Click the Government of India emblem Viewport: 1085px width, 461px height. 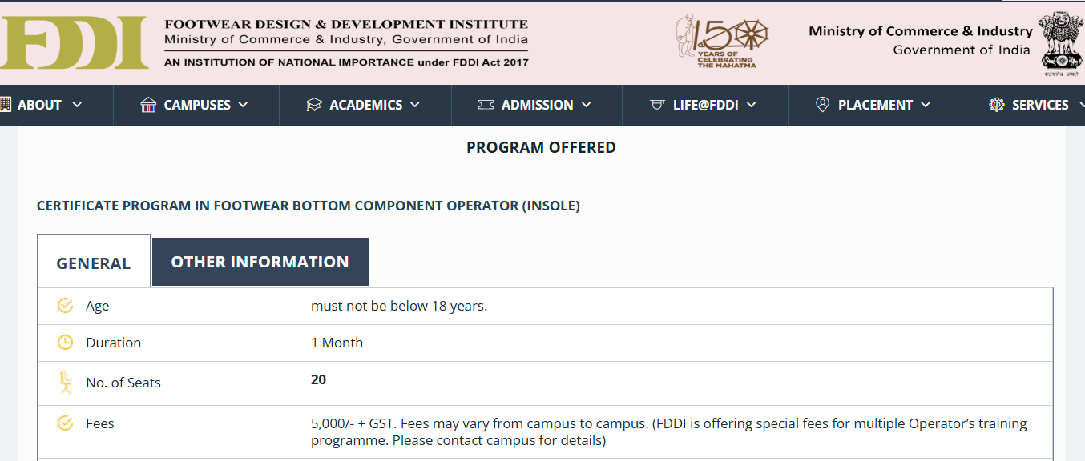click(1063, 43)
